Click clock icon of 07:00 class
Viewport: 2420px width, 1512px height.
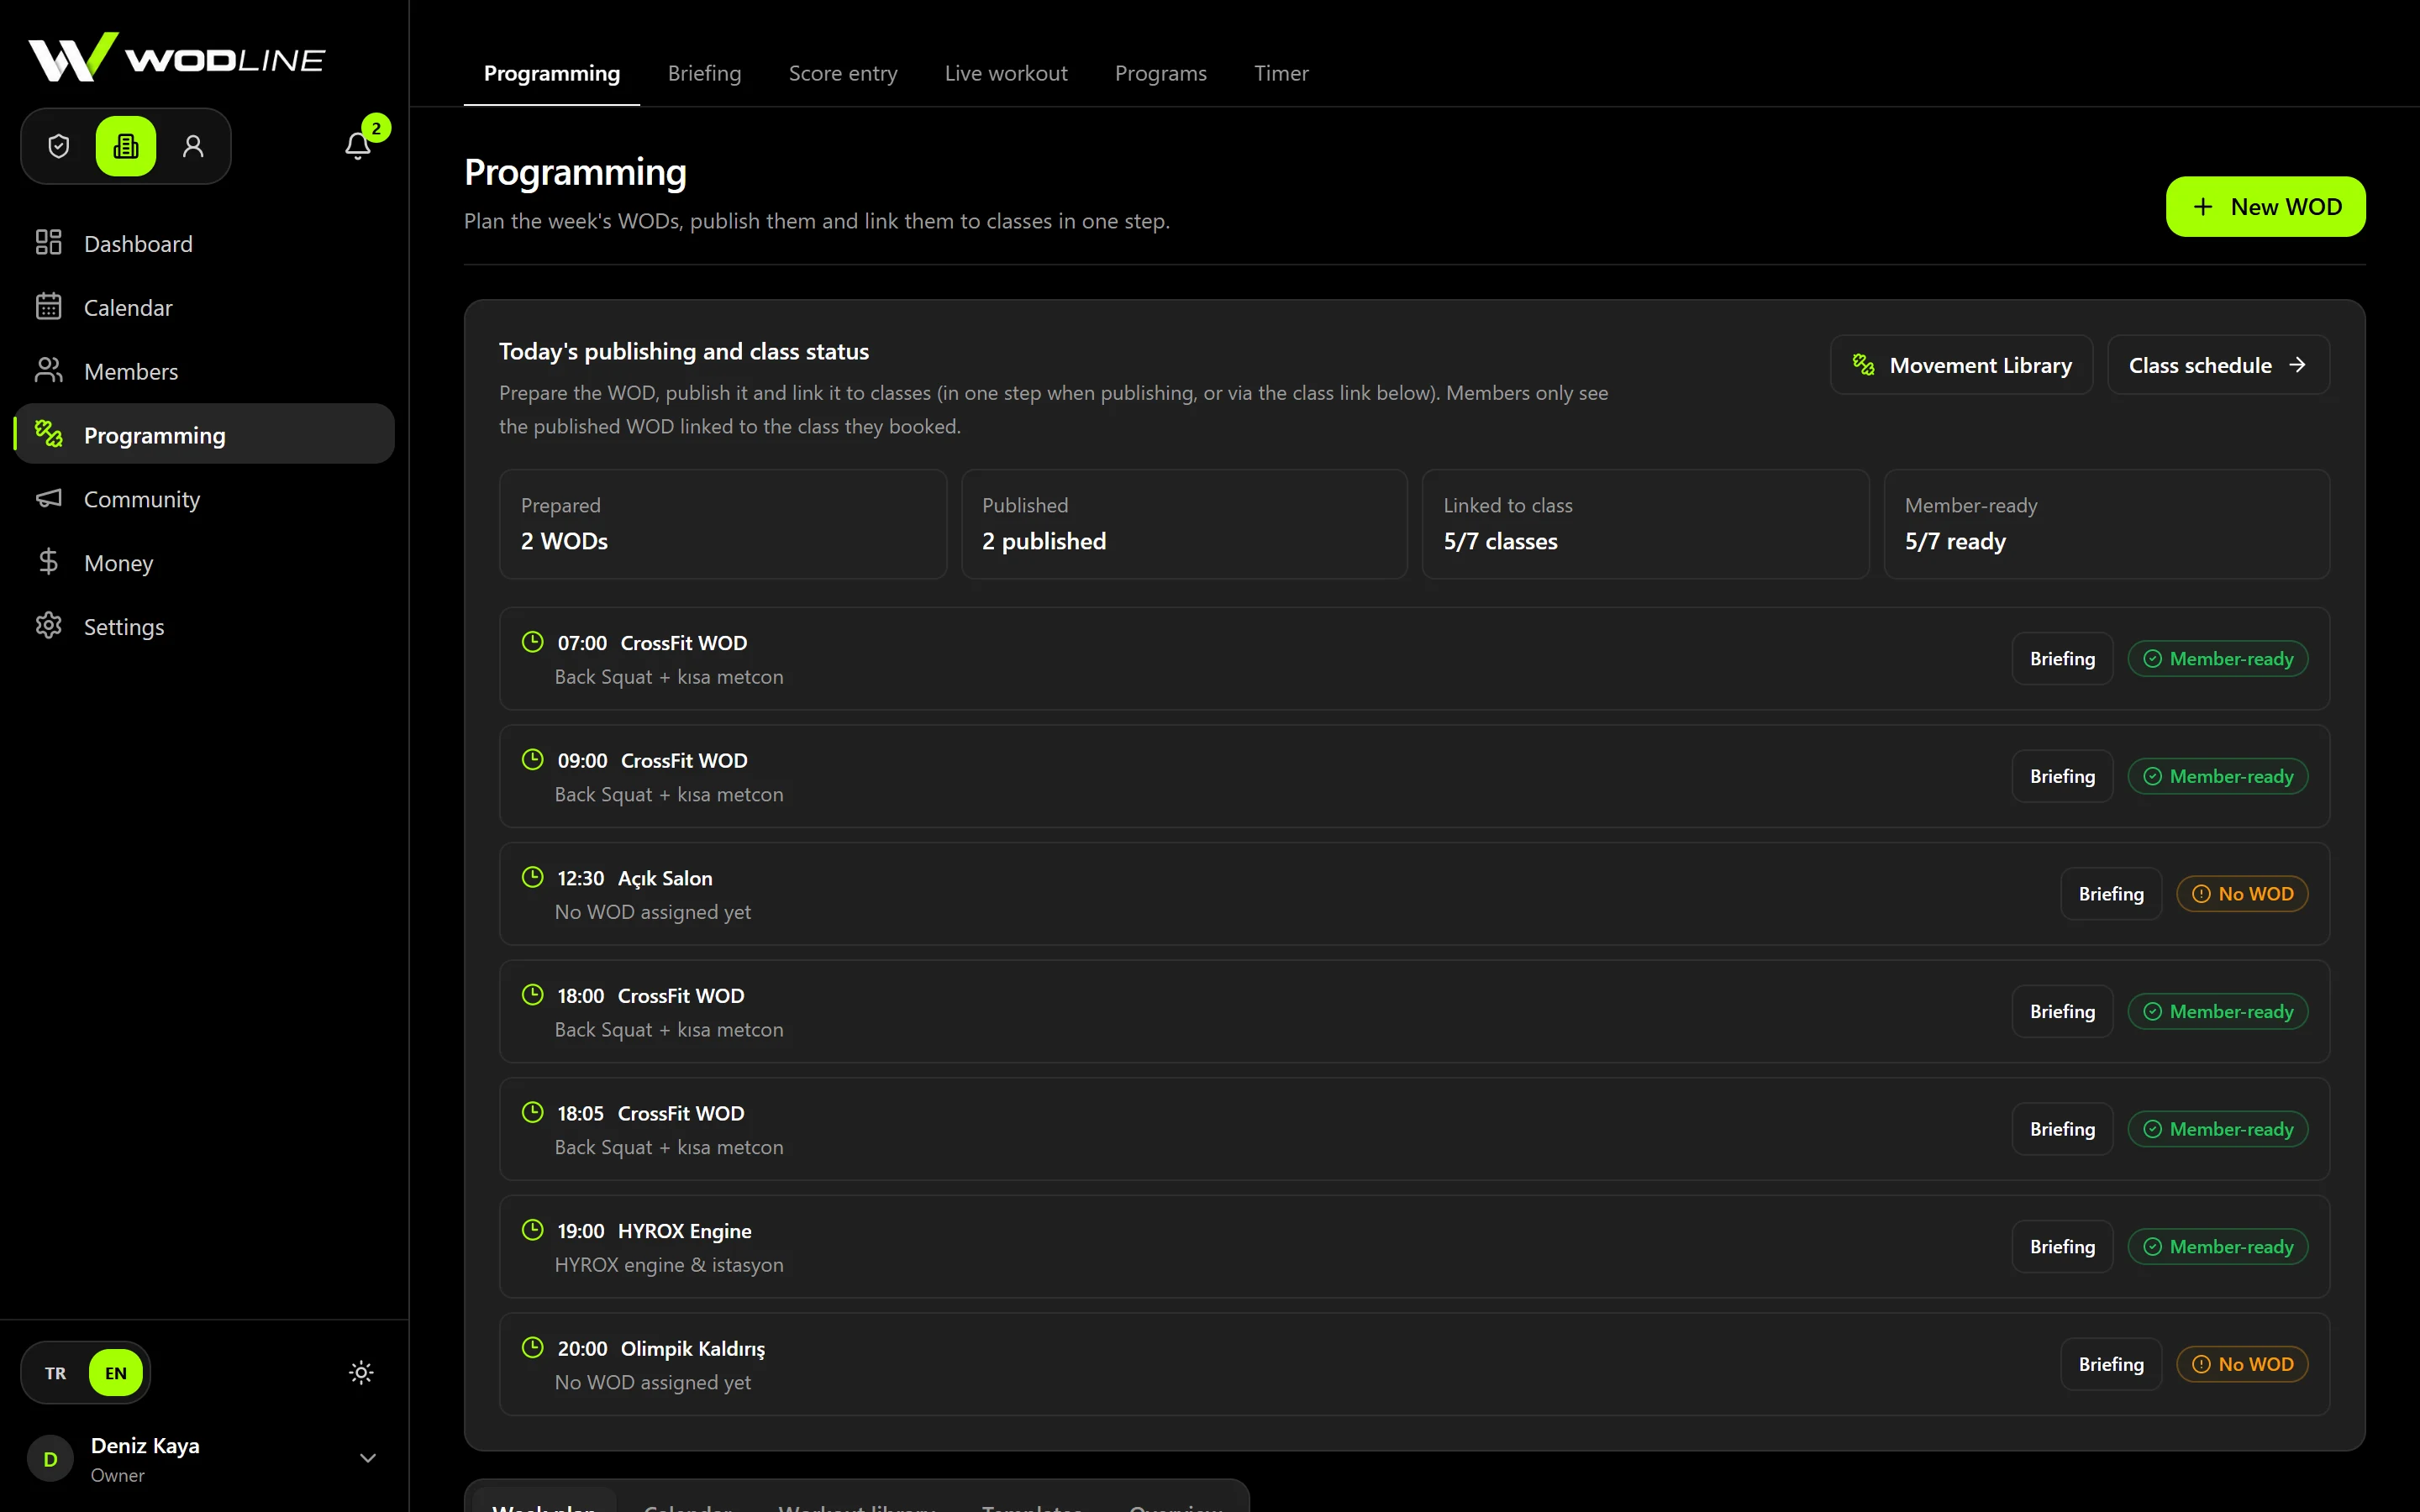click(x=533, y=642)
